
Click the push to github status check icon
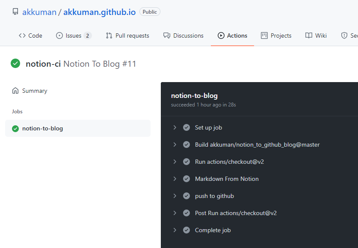186,196
